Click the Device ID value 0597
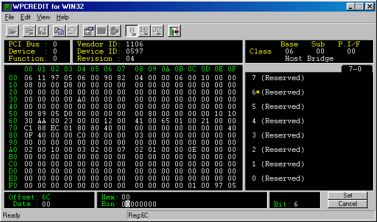This screenshot has height=222, width=377. coord(134,51)
